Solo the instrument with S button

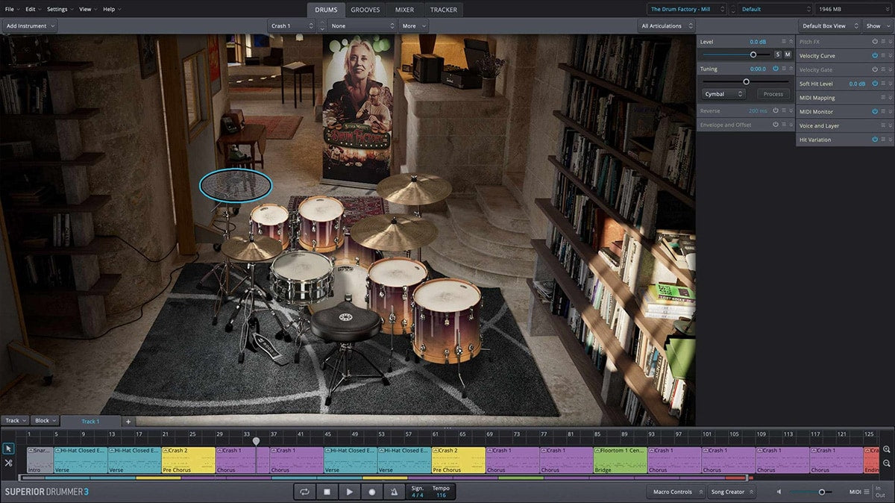(777, 54)
